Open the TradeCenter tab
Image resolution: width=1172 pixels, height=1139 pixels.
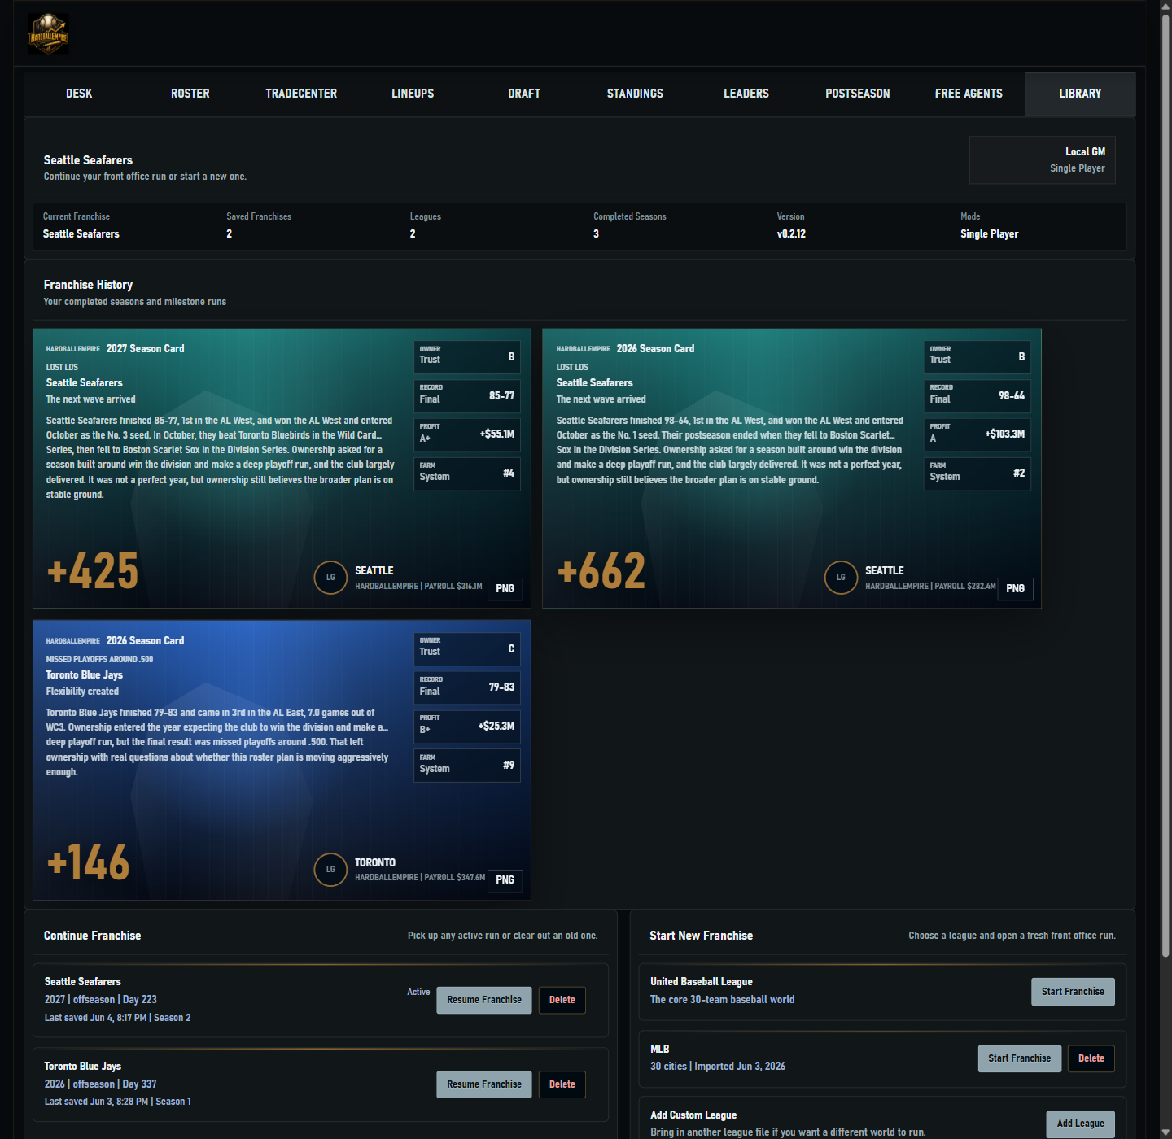tap(301, 94)
